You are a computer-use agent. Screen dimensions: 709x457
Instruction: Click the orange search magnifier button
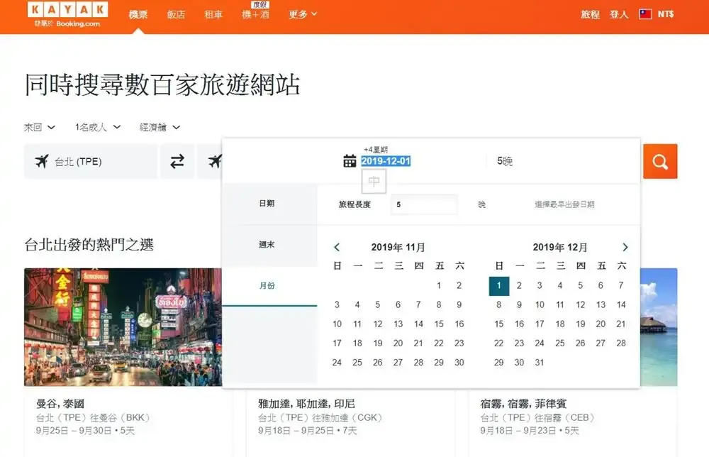(x=660, y=162)
